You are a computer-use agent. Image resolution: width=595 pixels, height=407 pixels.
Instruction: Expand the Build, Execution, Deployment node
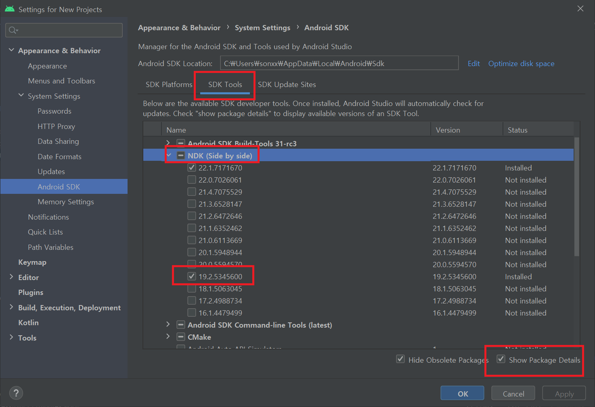(11, 307)
